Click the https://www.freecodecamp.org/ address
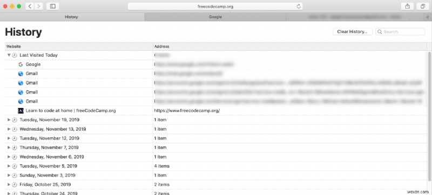 click(x=187, y=111)
